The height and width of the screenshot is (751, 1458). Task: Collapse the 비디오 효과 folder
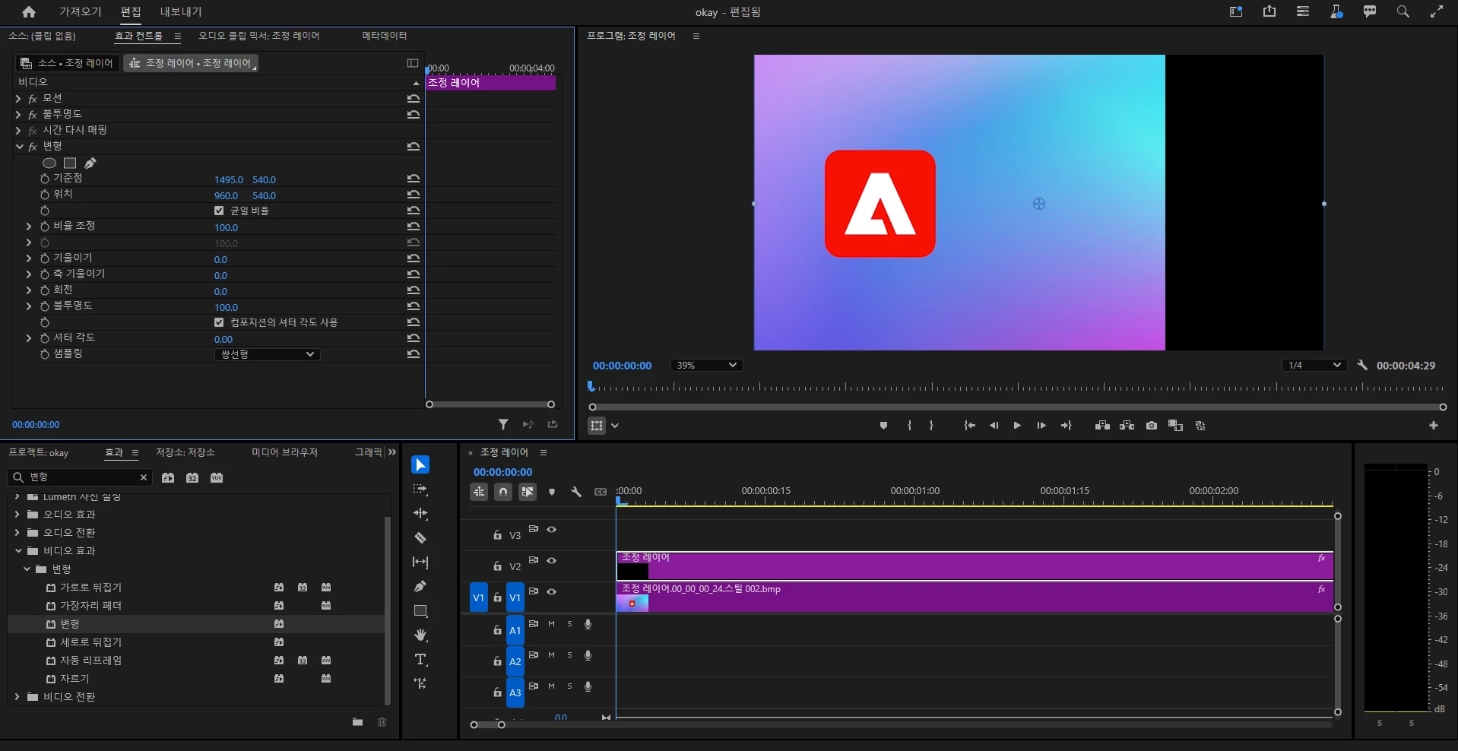pos(18,551)
